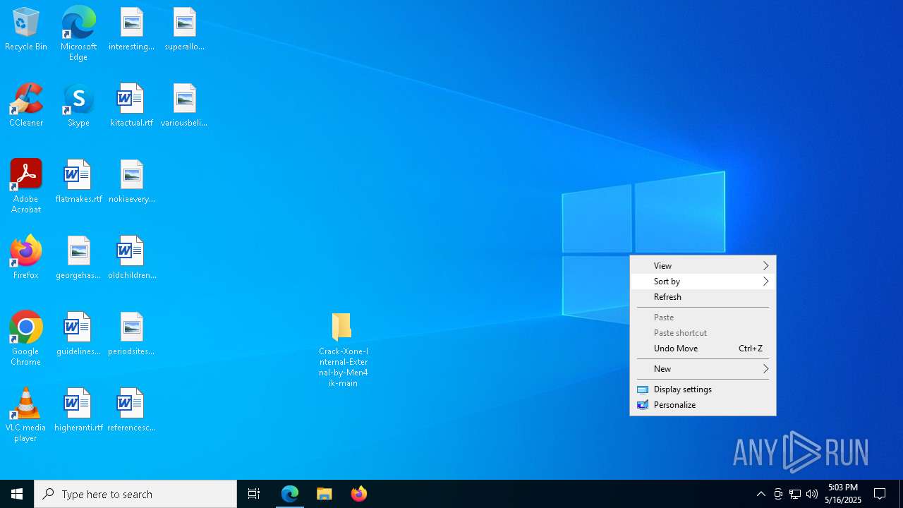Image resolution: width=903 pixels, height=508 pixels.
Task: Show hidden system tray icons
Action: click(760, 494)
